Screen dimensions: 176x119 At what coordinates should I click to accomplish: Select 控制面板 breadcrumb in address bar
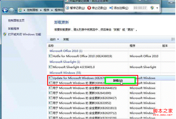coord(33,10)
